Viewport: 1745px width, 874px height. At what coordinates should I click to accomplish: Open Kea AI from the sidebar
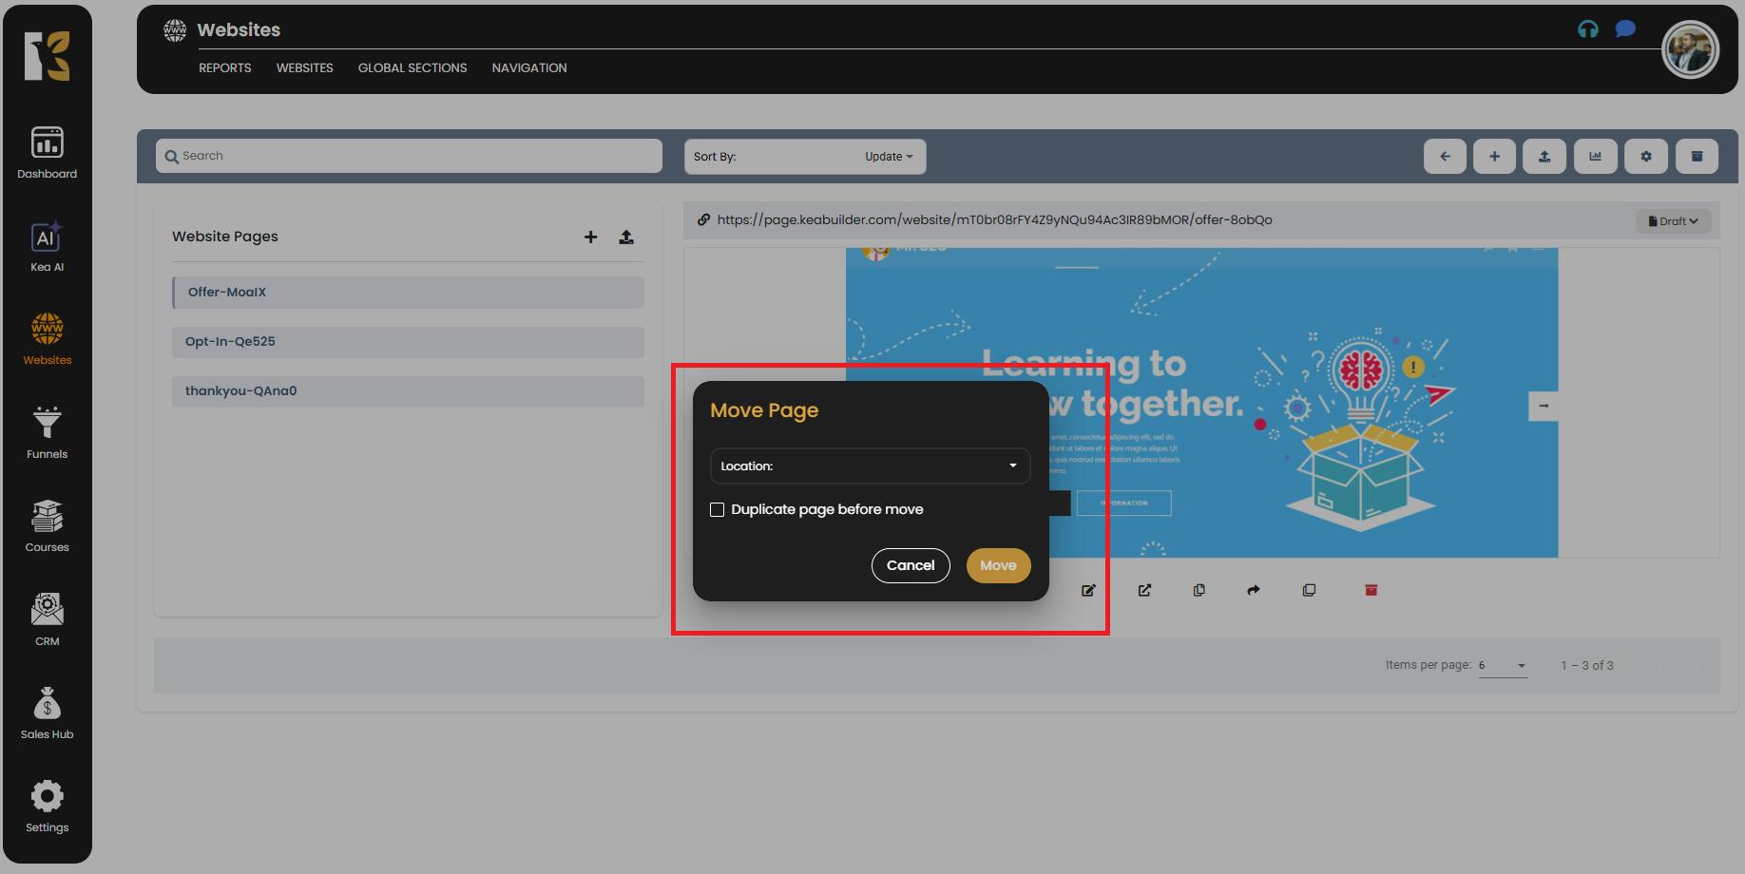(47, 246)
